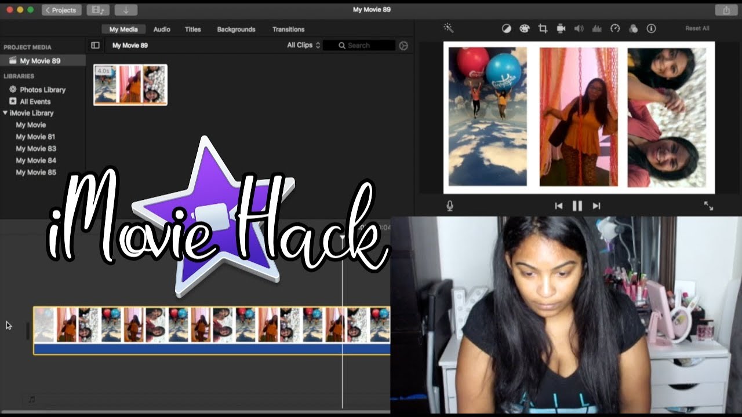This screenshot has height=417, width=742.
Task: Open the volume adjustment tool
Action: (x=579, y=28)
